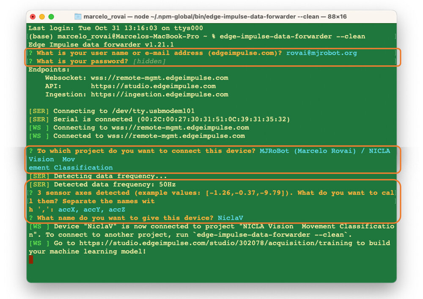
Task: Click the Websocket URL under Endpoints
Action: pos(159,78)
